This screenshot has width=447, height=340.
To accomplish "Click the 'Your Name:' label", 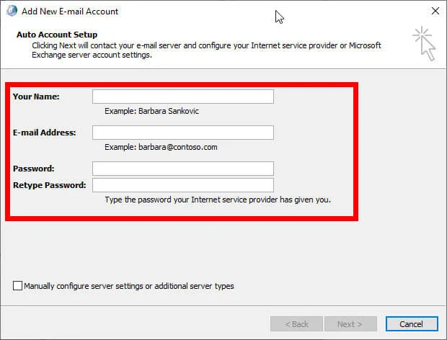I will pyautogui.click(x=36, y=97).
